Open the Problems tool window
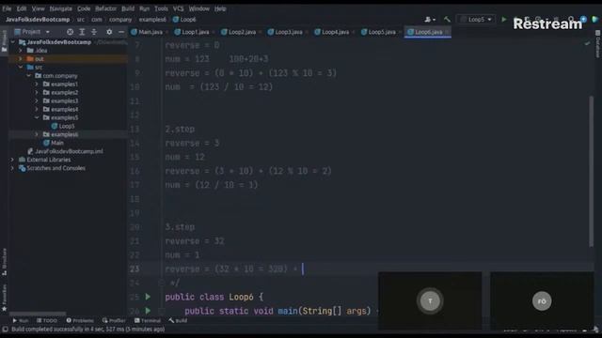This screenshot has height=338, width=602. coord(80,321)
